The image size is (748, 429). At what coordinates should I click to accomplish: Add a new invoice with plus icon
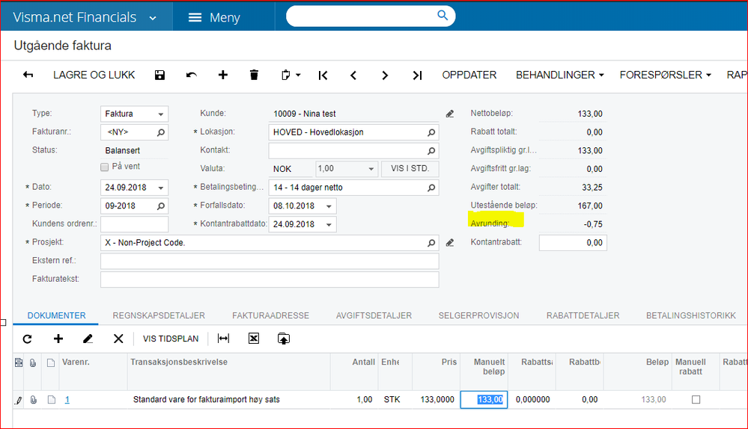223,75
